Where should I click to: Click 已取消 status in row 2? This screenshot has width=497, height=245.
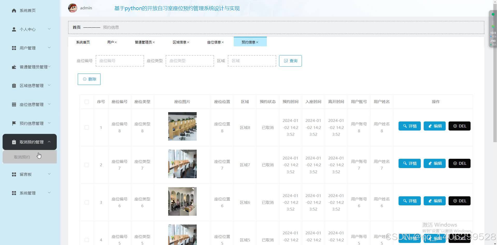(x=268, y=165)
